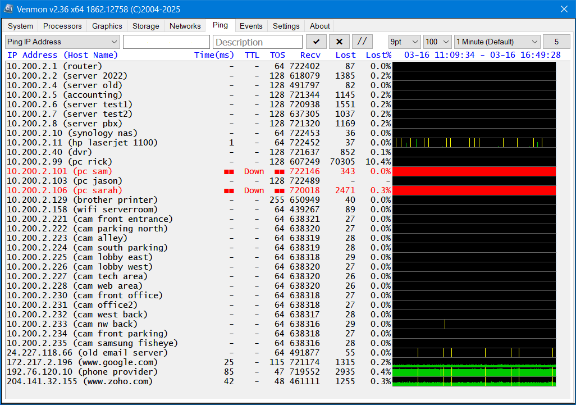Image resolution: width=576 pixels, height=405 pixels.
Task: Select the 10.200.2.10 (synology nas) row
Action: pyautogui.click(x=281, y=133)
